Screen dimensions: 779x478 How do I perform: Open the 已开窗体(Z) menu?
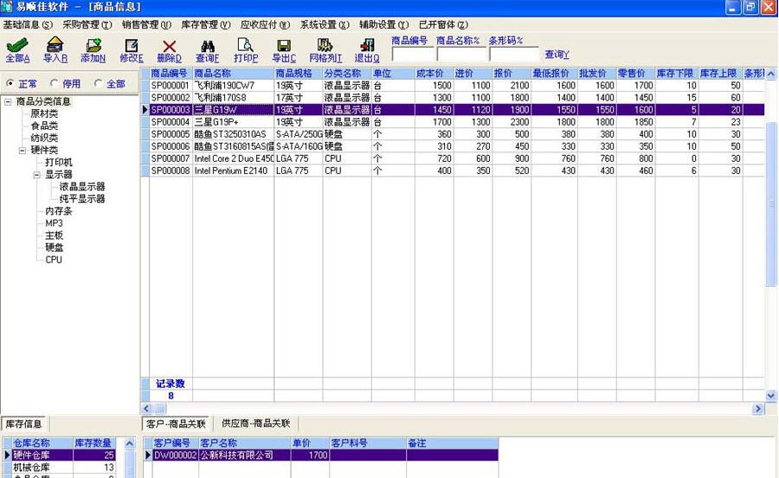point(443,24)
